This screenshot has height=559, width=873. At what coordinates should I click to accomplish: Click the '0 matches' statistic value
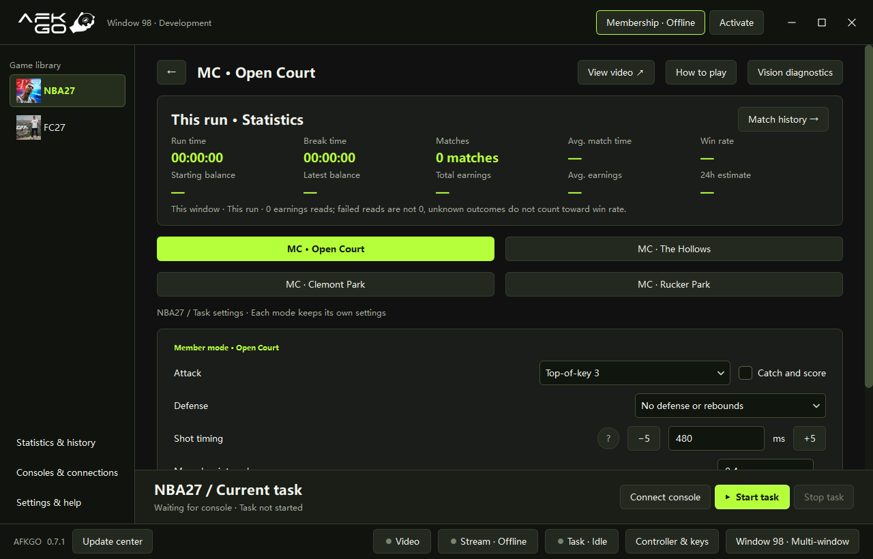coord(467,157)
